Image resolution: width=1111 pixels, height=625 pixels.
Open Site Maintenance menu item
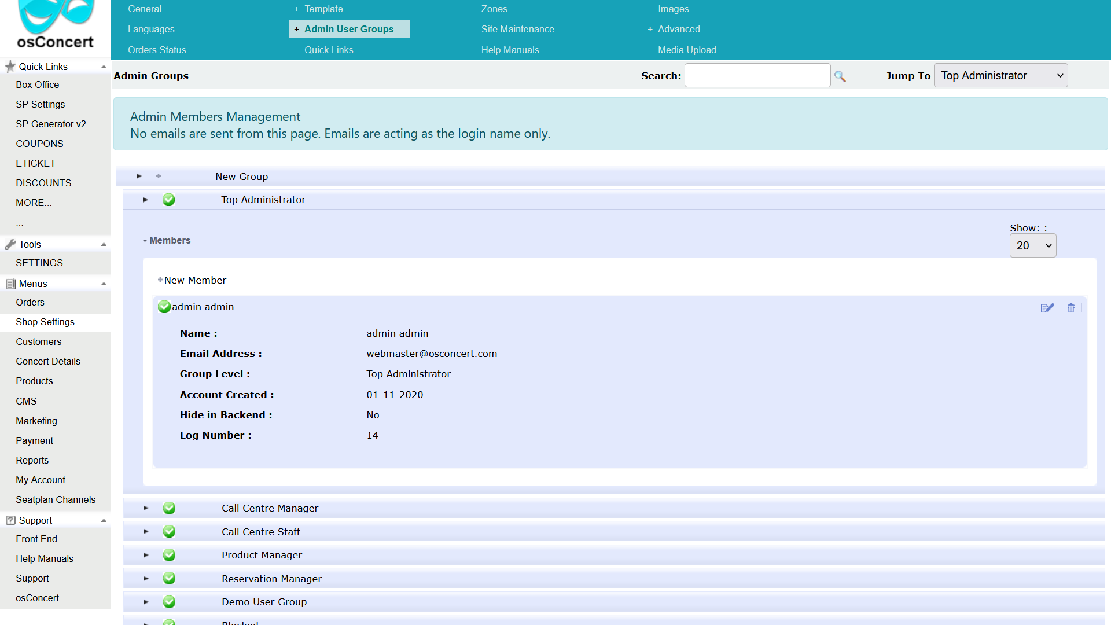(x=517, y=29)
